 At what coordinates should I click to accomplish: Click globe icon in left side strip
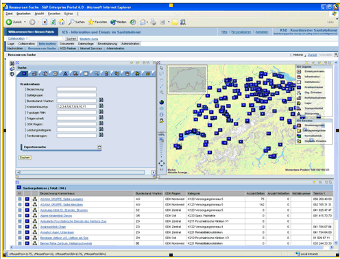[x=12, y=74]
